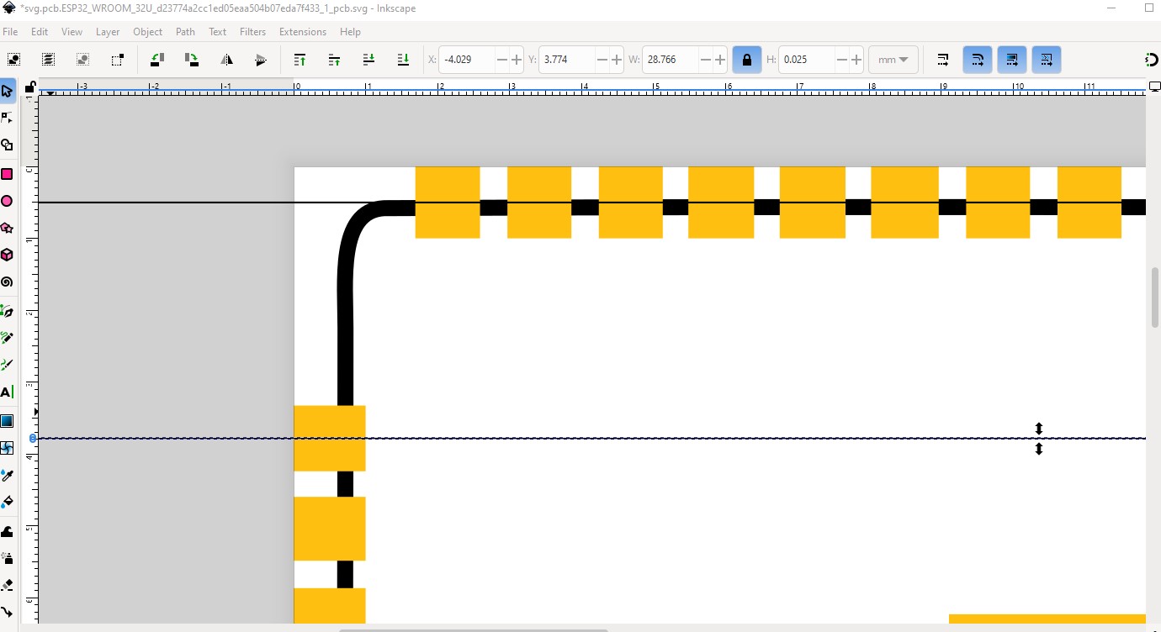Decrease the H value with minus button
This screenshot has height=632, width=1161.
point(841,60)
